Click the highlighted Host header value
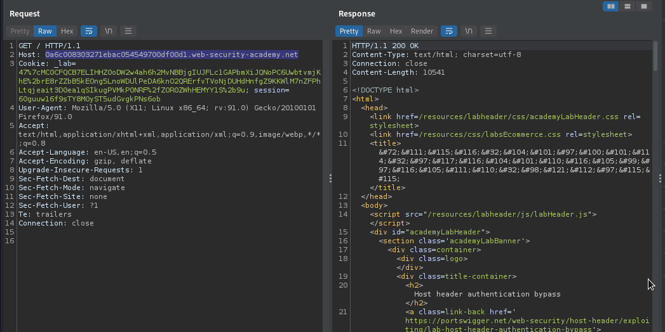 coord(171,54)
